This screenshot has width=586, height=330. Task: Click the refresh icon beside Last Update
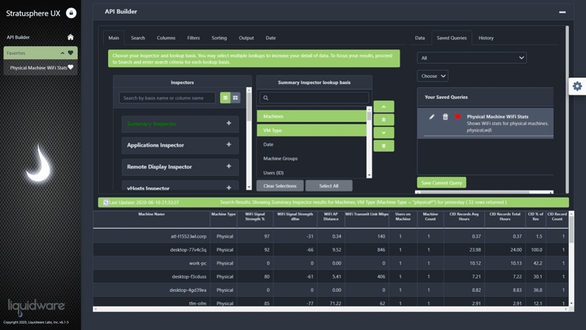point(106,202)
